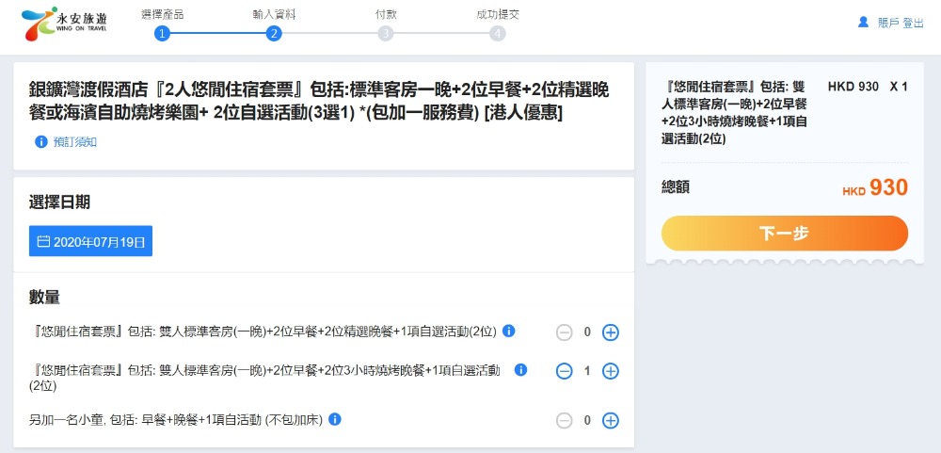Open the date picker showing 2020年07月19日
The image size is (941, 453).
tap(90, 241)
